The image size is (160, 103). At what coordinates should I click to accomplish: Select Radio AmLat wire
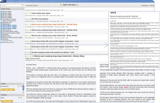coord(7,36)
